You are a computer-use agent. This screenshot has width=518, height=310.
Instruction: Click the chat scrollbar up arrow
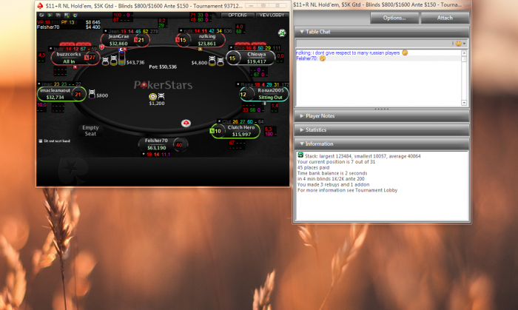coord(464,53)
